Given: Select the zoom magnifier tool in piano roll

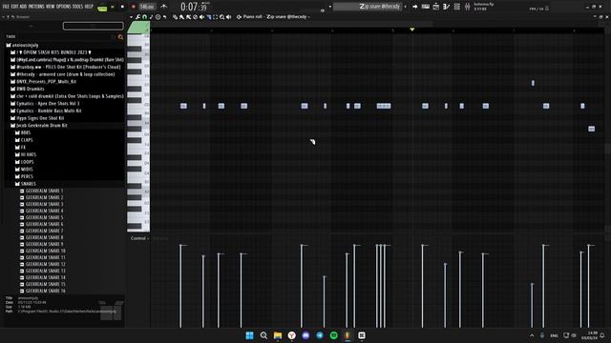Looking at the screenshot, I should [221, 17].
